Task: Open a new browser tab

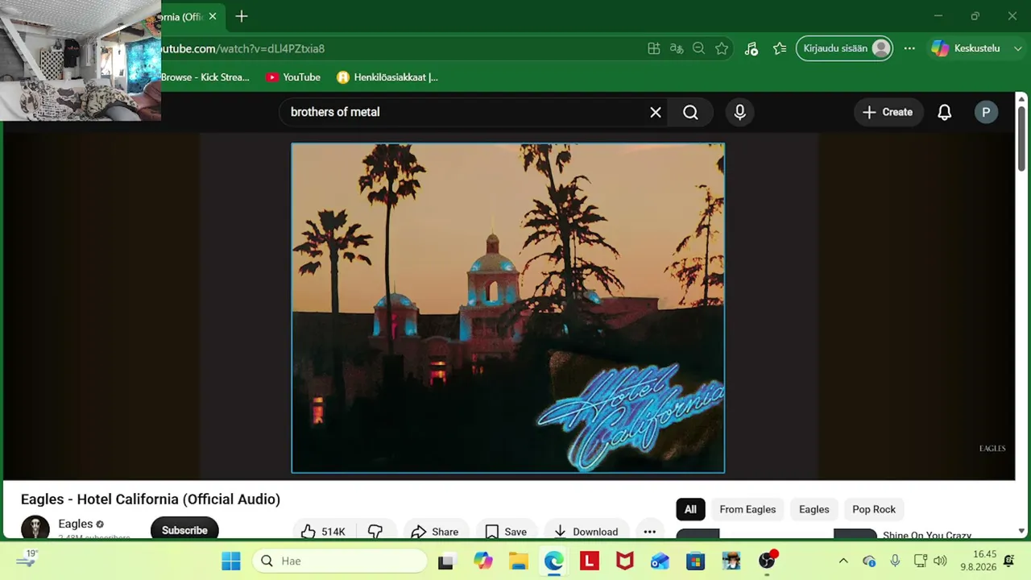Action: 242,16
